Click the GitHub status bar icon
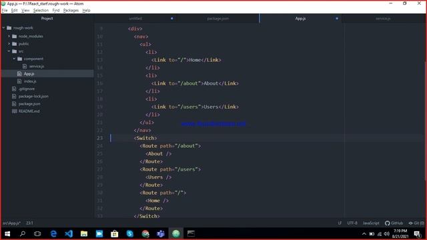 coord(394,223)
